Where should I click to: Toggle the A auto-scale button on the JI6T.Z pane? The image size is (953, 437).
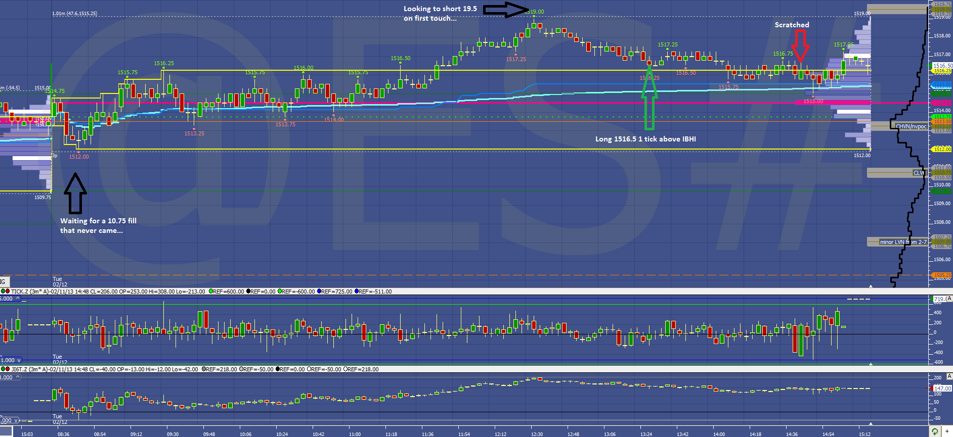click(x=949, y=376)
